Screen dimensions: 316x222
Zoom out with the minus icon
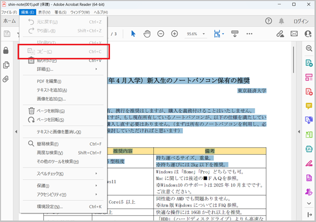tap(161, 34)
